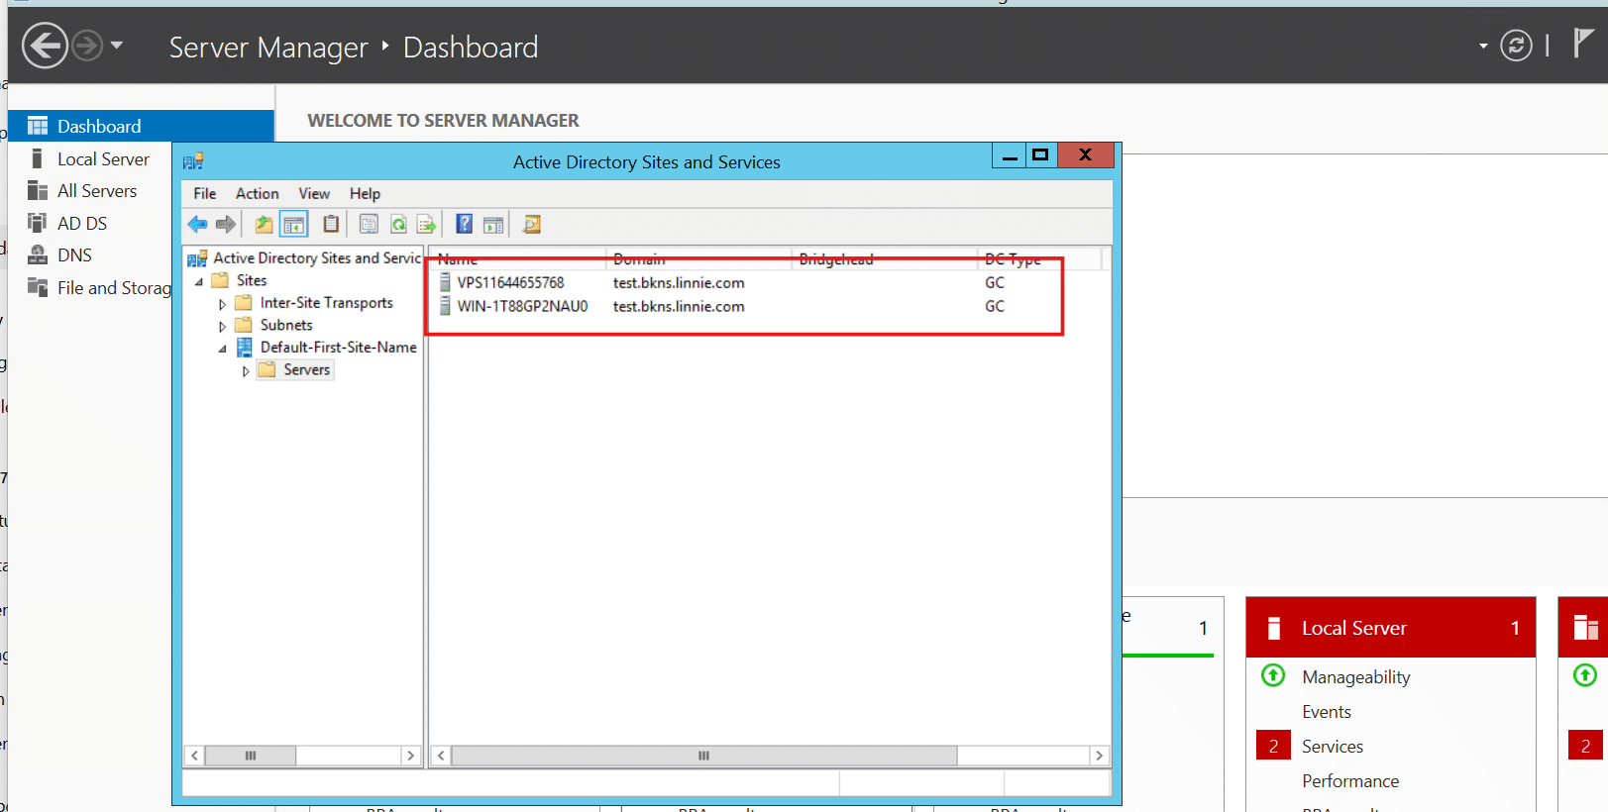Click the blue Back arrow in the MMC toolbar
Screen dimensions: 1608x812
(197, 225)
